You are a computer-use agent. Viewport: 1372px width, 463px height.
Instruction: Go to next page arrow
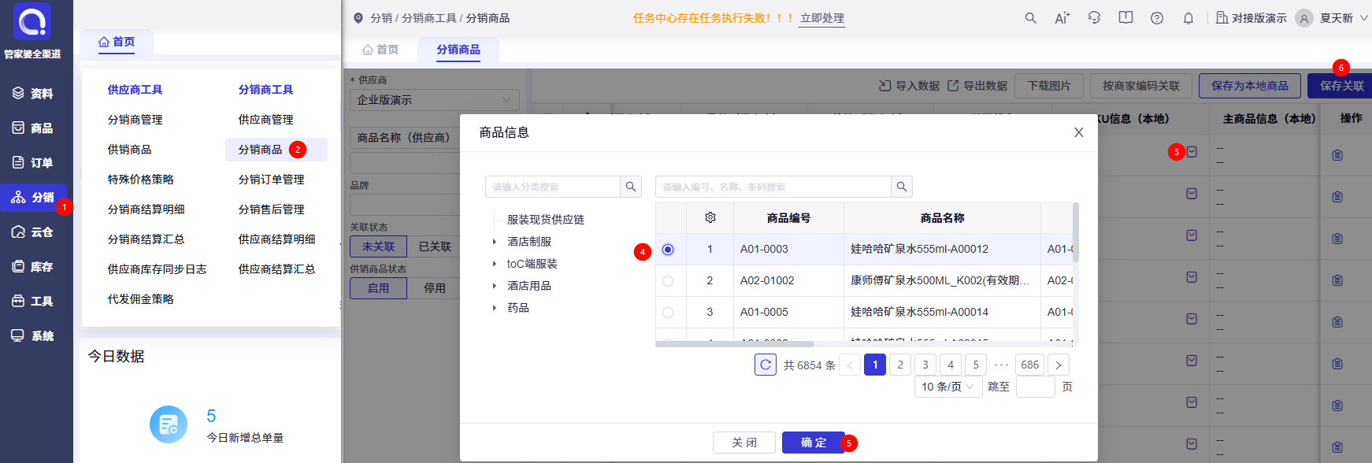click(1059, 365)
